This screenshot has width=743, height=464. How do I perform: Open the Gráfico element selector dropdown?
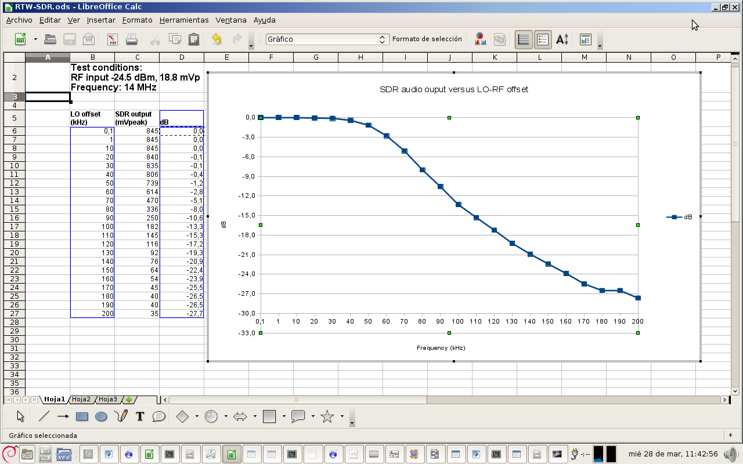pos(383,39)
